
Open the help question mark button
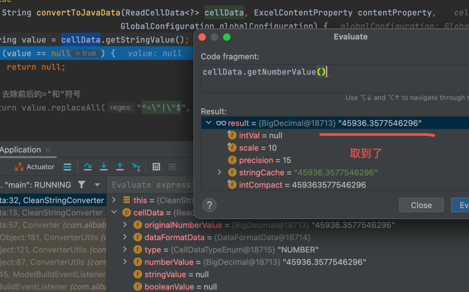209,205
